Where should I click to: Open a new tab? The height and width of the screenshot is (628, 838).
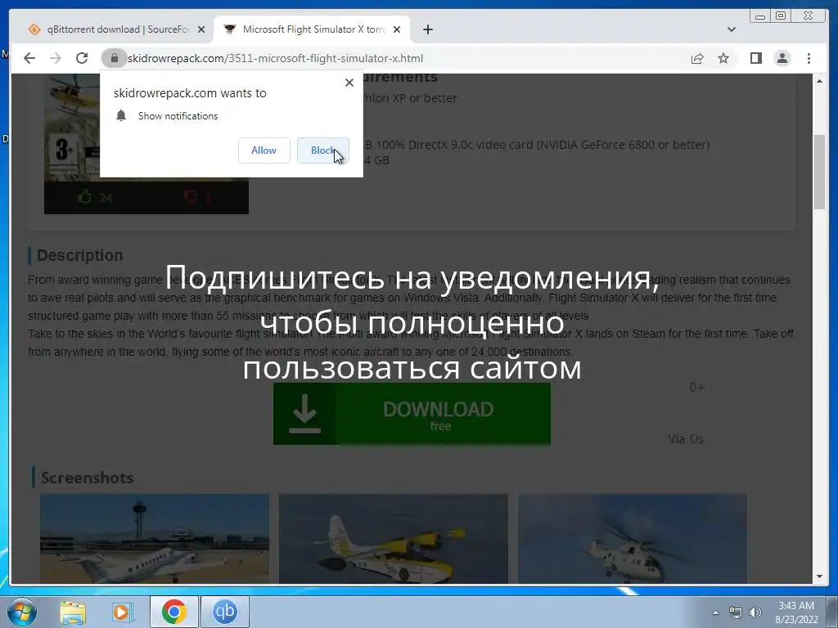coord(427,29)
